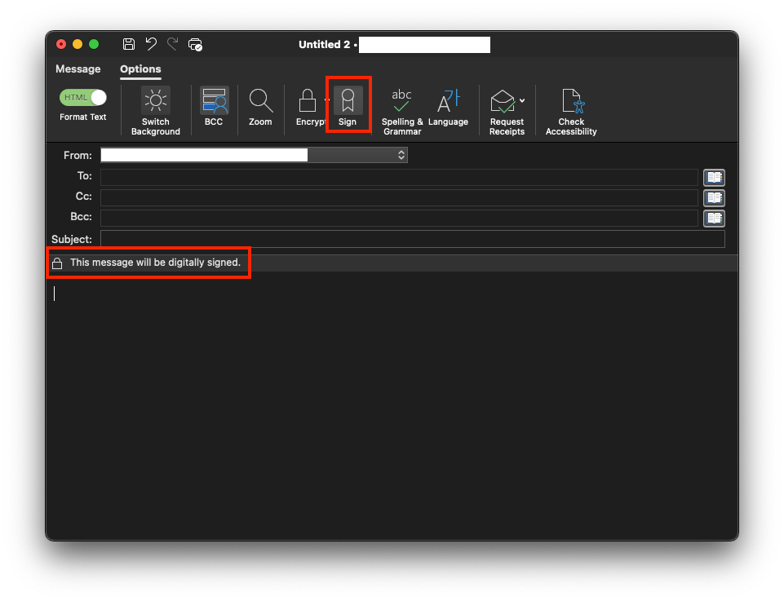The width and height of the screenshot is (784, 601).
Task: Expand the Request Receipts dropdown arrow
Action: coord(522,100)
